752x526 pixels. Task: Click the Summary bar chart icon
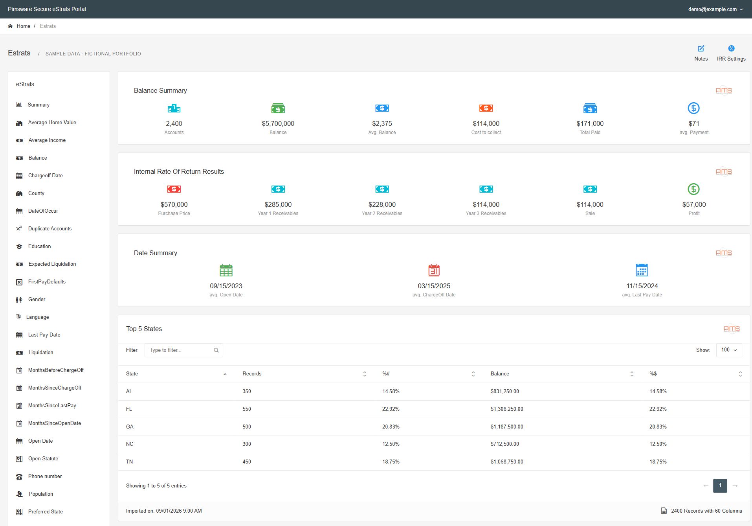point(19,105)
